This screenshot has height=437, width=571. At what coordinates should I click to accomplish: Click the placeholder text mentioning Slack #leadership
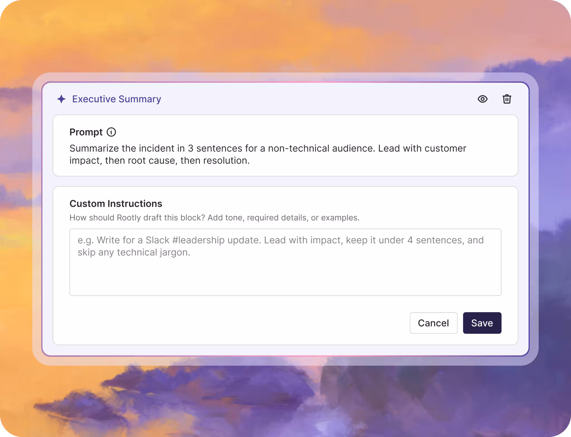pyautogui.click(x=280, y=240)
